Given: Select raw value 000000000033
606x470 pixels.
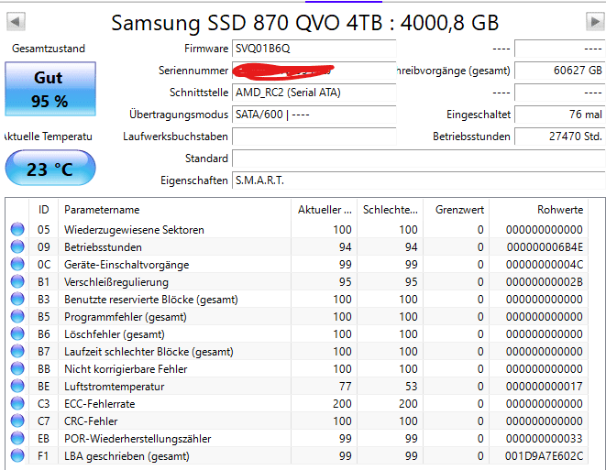Looking at the screenshot, I should (545, 438).
